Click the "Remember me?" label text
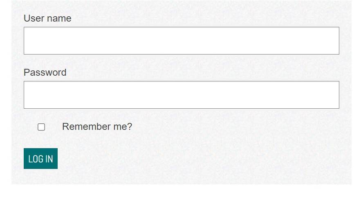The height and width of the screenshot is (197, 361). point(97,127)
